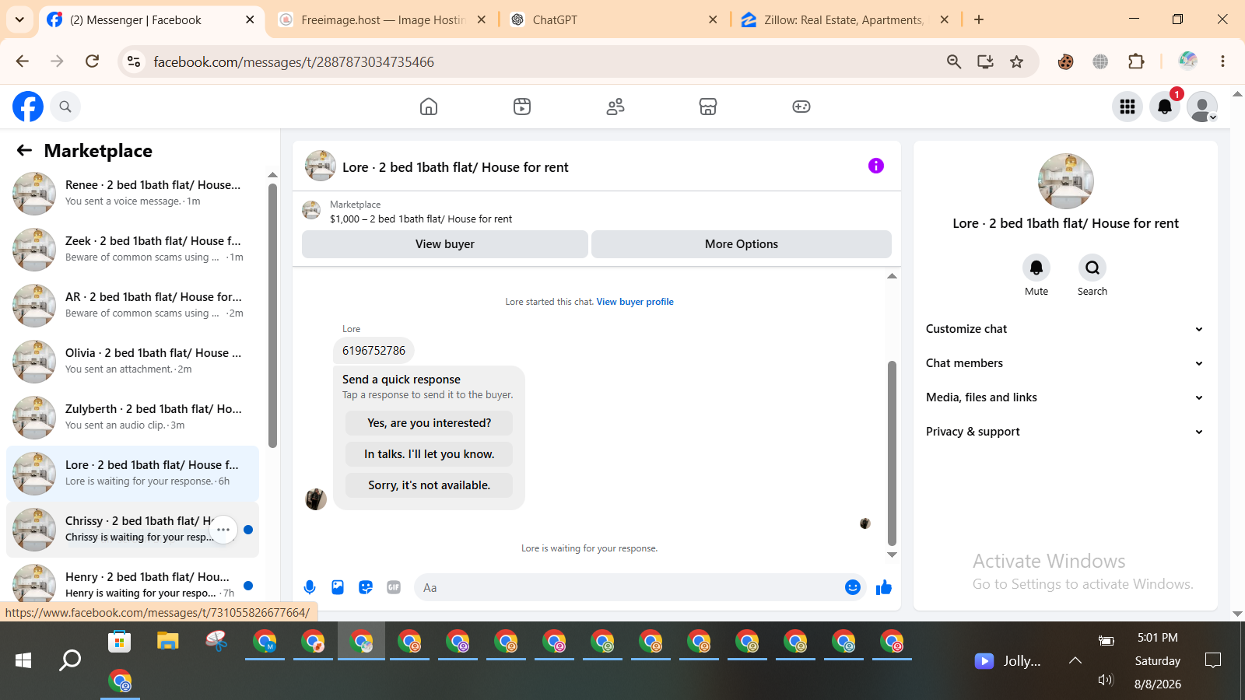The height and width of the screenshot is (700, 1245).
Task: Choose a sticker to send
Action: (366, 587)
